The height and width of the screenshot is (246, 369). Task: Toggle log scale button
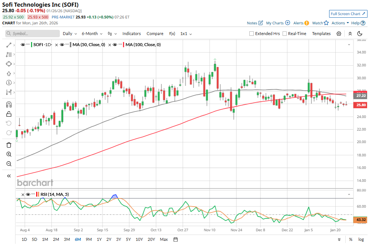tap(361, 239)
